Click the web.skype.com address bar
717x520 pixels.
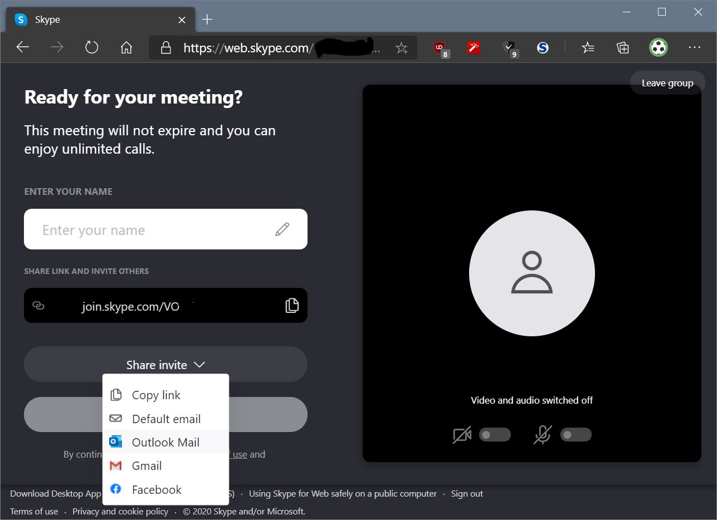point(283,48)
